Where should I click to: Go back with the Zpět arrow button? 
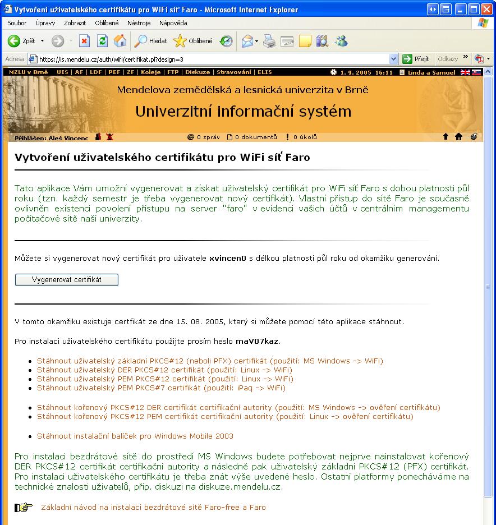pyautogui.click(x=21, y=41)
